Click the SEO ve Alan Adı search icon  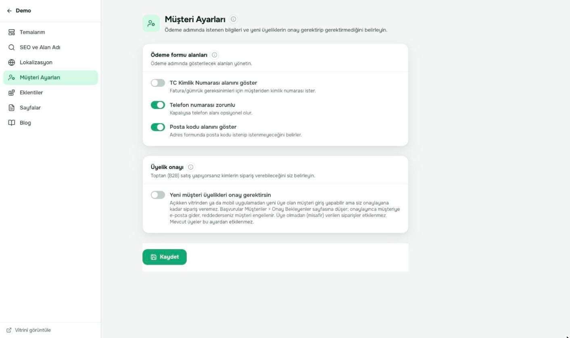tap(12, 47)
